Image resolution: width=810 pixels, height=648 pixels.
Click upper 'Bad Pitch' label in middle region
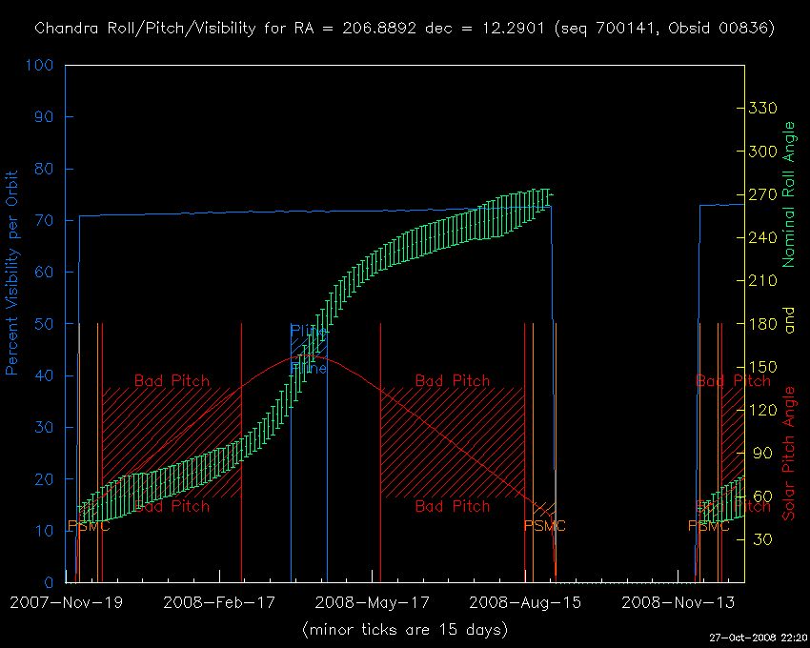(453, 380)
